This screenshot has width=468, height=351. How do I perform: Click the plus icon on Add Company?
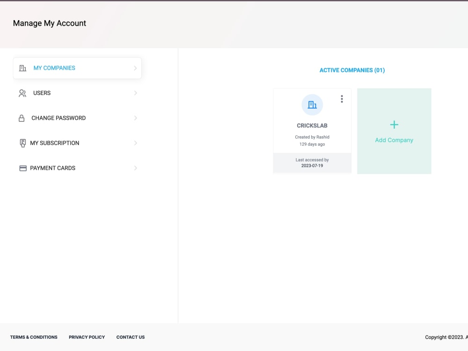coord(394,125)
